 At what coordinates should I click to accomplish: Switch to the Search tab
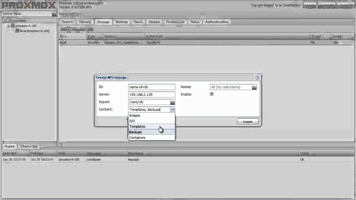[x=67, y=22]
